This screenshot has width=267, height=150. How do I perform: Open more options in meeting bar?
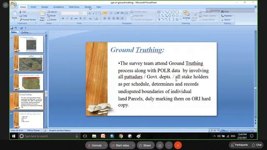(169, 145)
